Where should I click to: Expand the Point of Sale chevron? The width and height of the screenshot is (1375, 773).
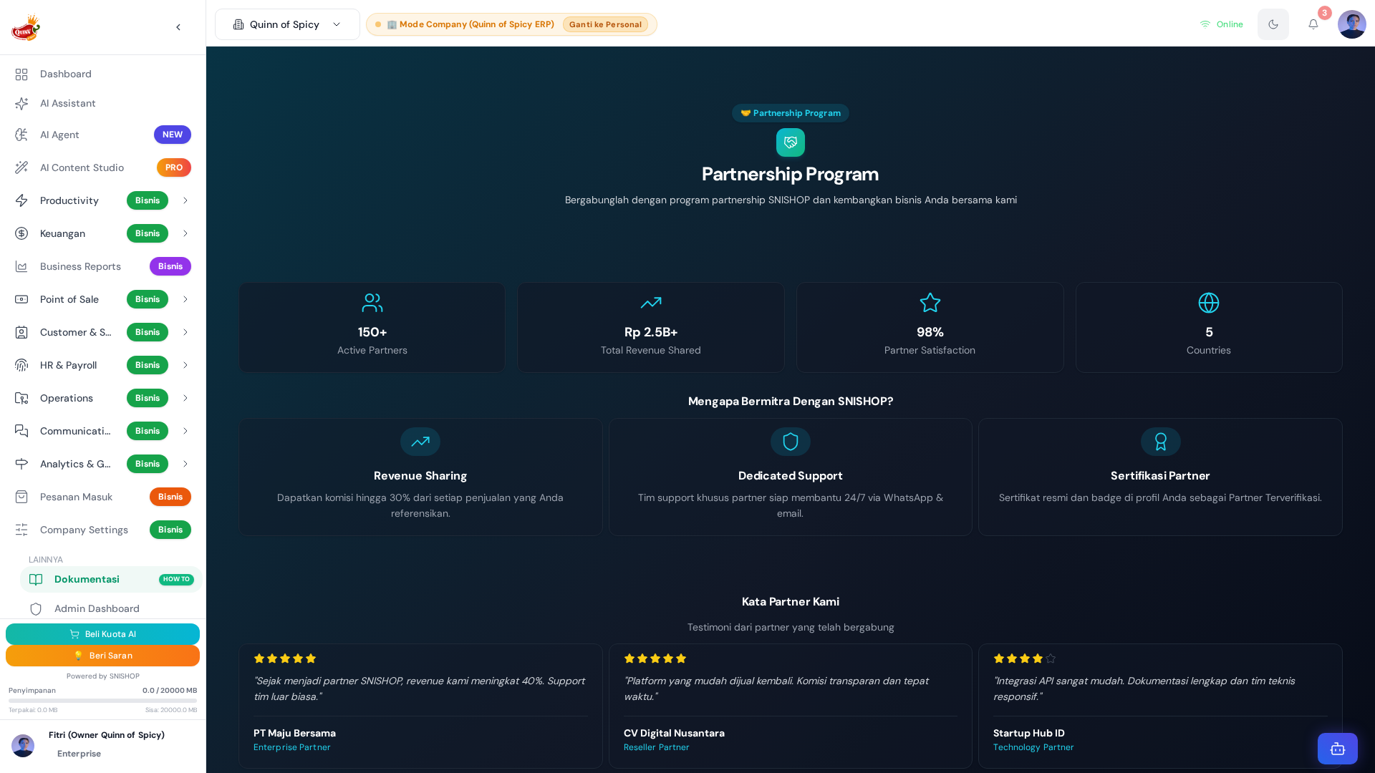(185, 299)
